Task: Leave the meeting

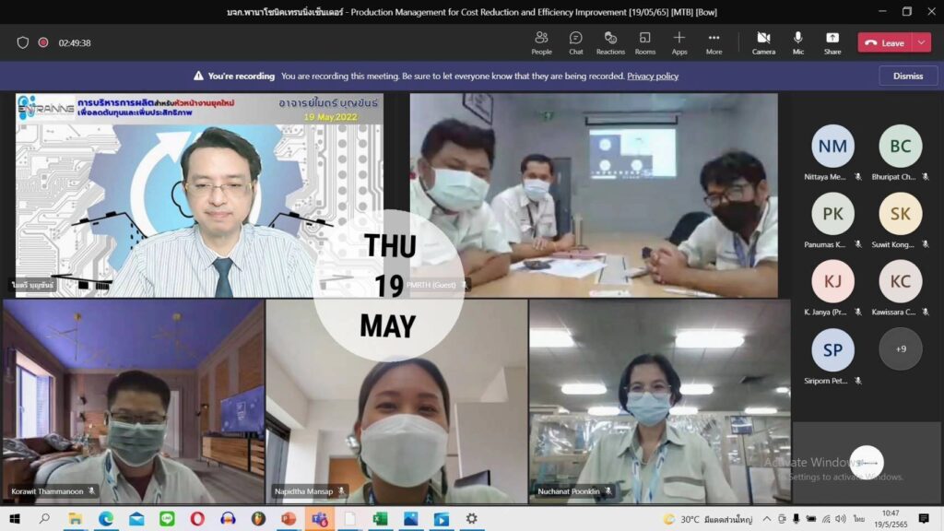Action: tap(885, 42)
